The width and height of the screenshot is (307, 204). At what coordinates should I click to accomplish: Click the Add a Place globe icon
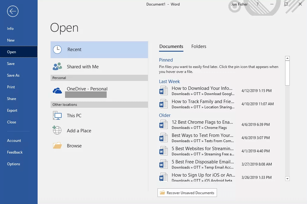(57, 130)
